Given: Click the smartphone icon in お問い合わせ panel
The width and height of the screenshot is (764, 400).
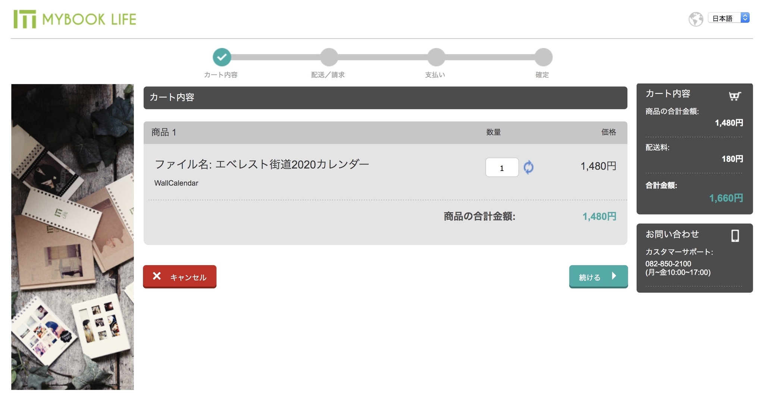Looking at the screenshot, I should point(735,236).
